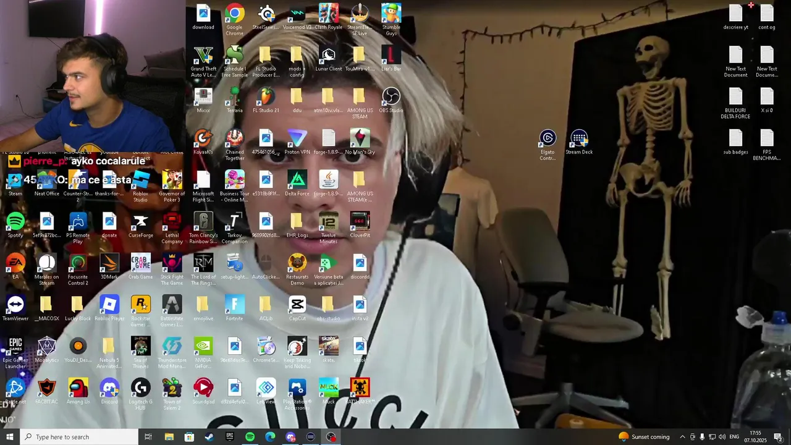791x445 pixels.
Task: Select the Muck game desktop icon
Action: click(328, 391)
